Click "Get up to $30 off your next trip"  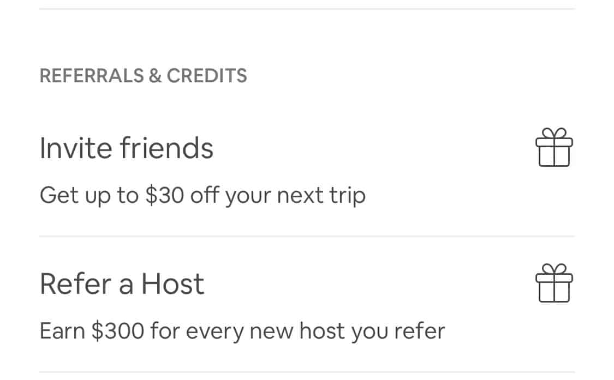click(x=202, y=195)
